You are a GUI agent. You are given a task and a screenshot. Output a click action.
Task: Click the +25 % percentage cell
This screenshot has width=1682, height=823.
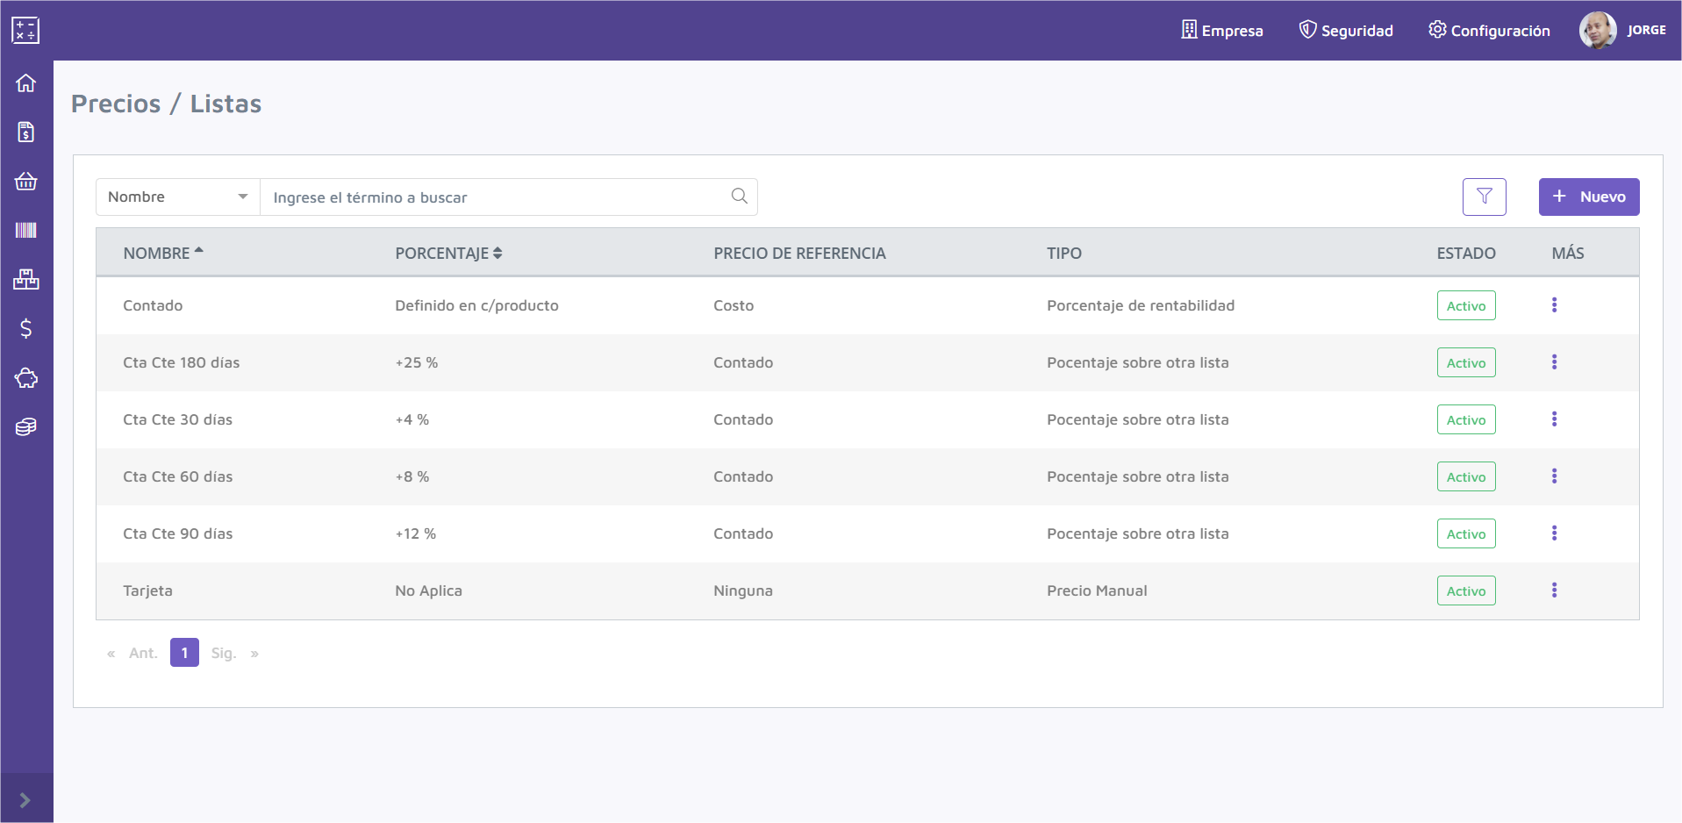click(416, 362)
